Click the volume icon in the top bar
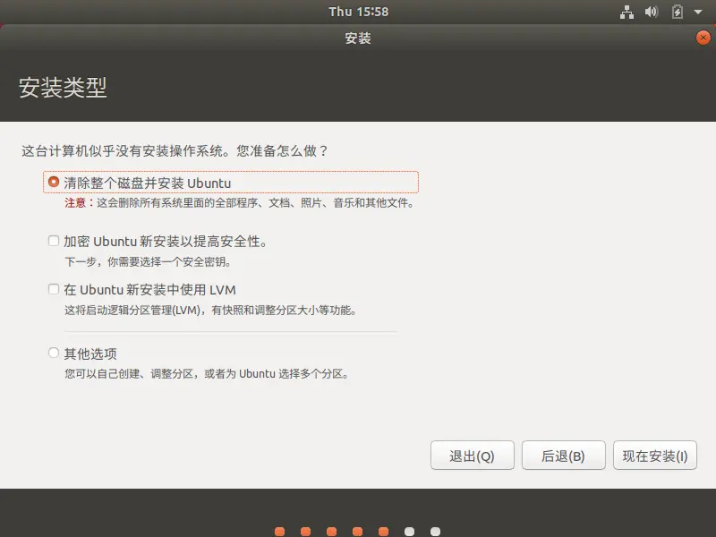The height and width of the screenshot is (537, 716). 651,12
